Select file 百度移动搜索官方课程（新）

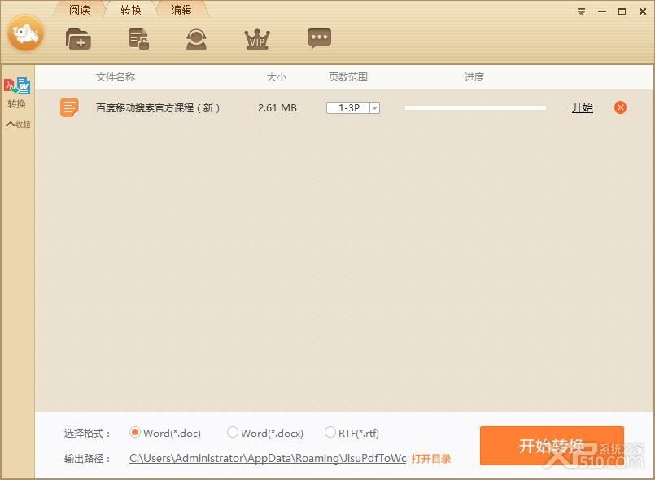coord(158,107)
